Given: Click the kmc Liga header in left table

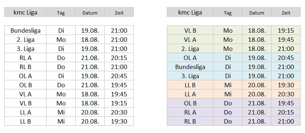Looking at the screenshot, I should click(25, 12).
